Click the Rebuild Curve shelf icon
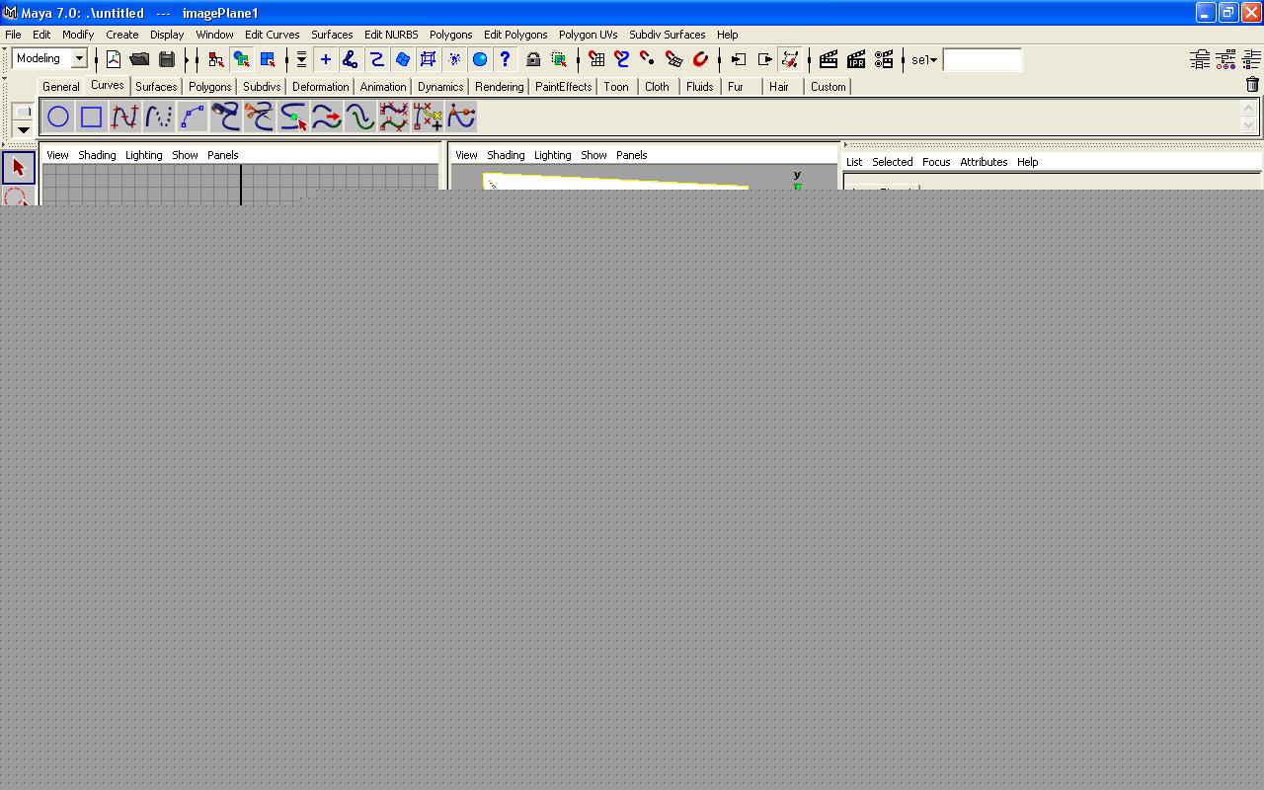Viewport: 1264px width, 790px height. tap(394, 117)
